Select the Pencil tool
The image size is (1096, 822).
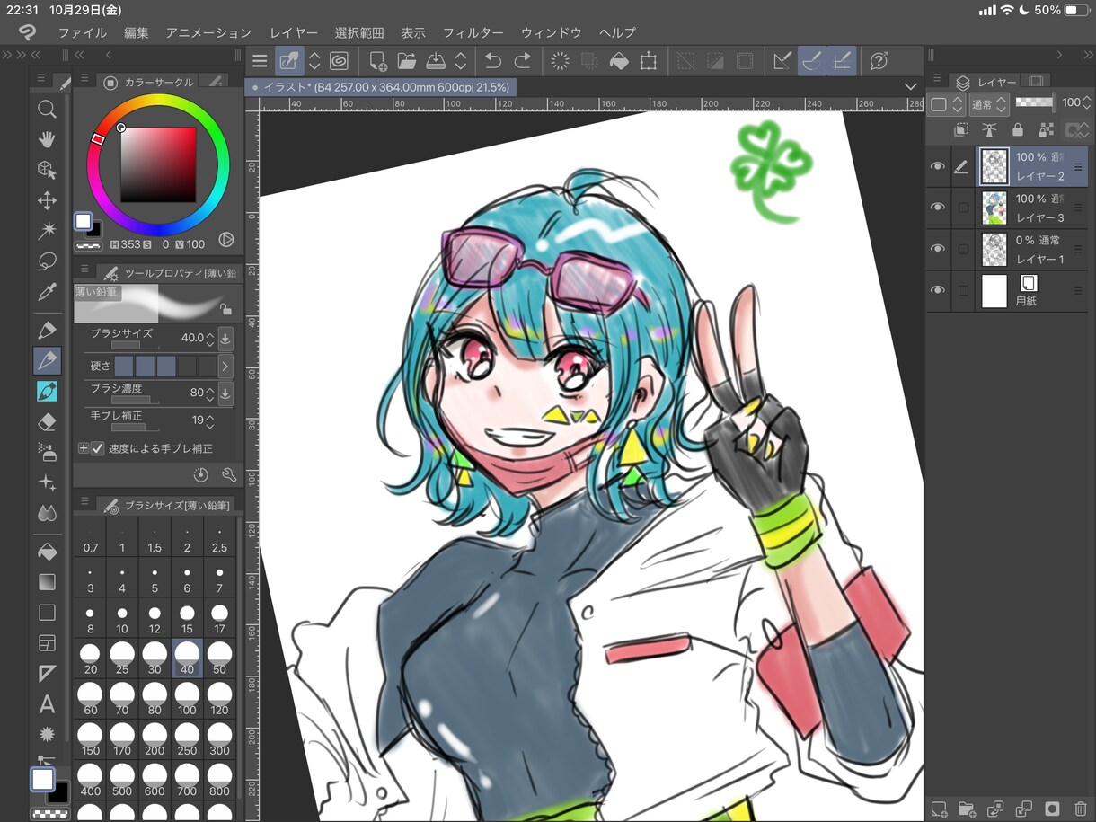pyautogui.click(x=47, y=360)
